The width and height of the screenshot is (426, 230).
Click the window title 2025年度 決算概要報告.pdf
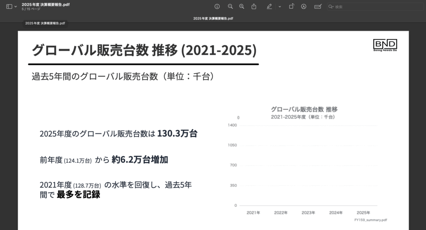click(46, 4)
